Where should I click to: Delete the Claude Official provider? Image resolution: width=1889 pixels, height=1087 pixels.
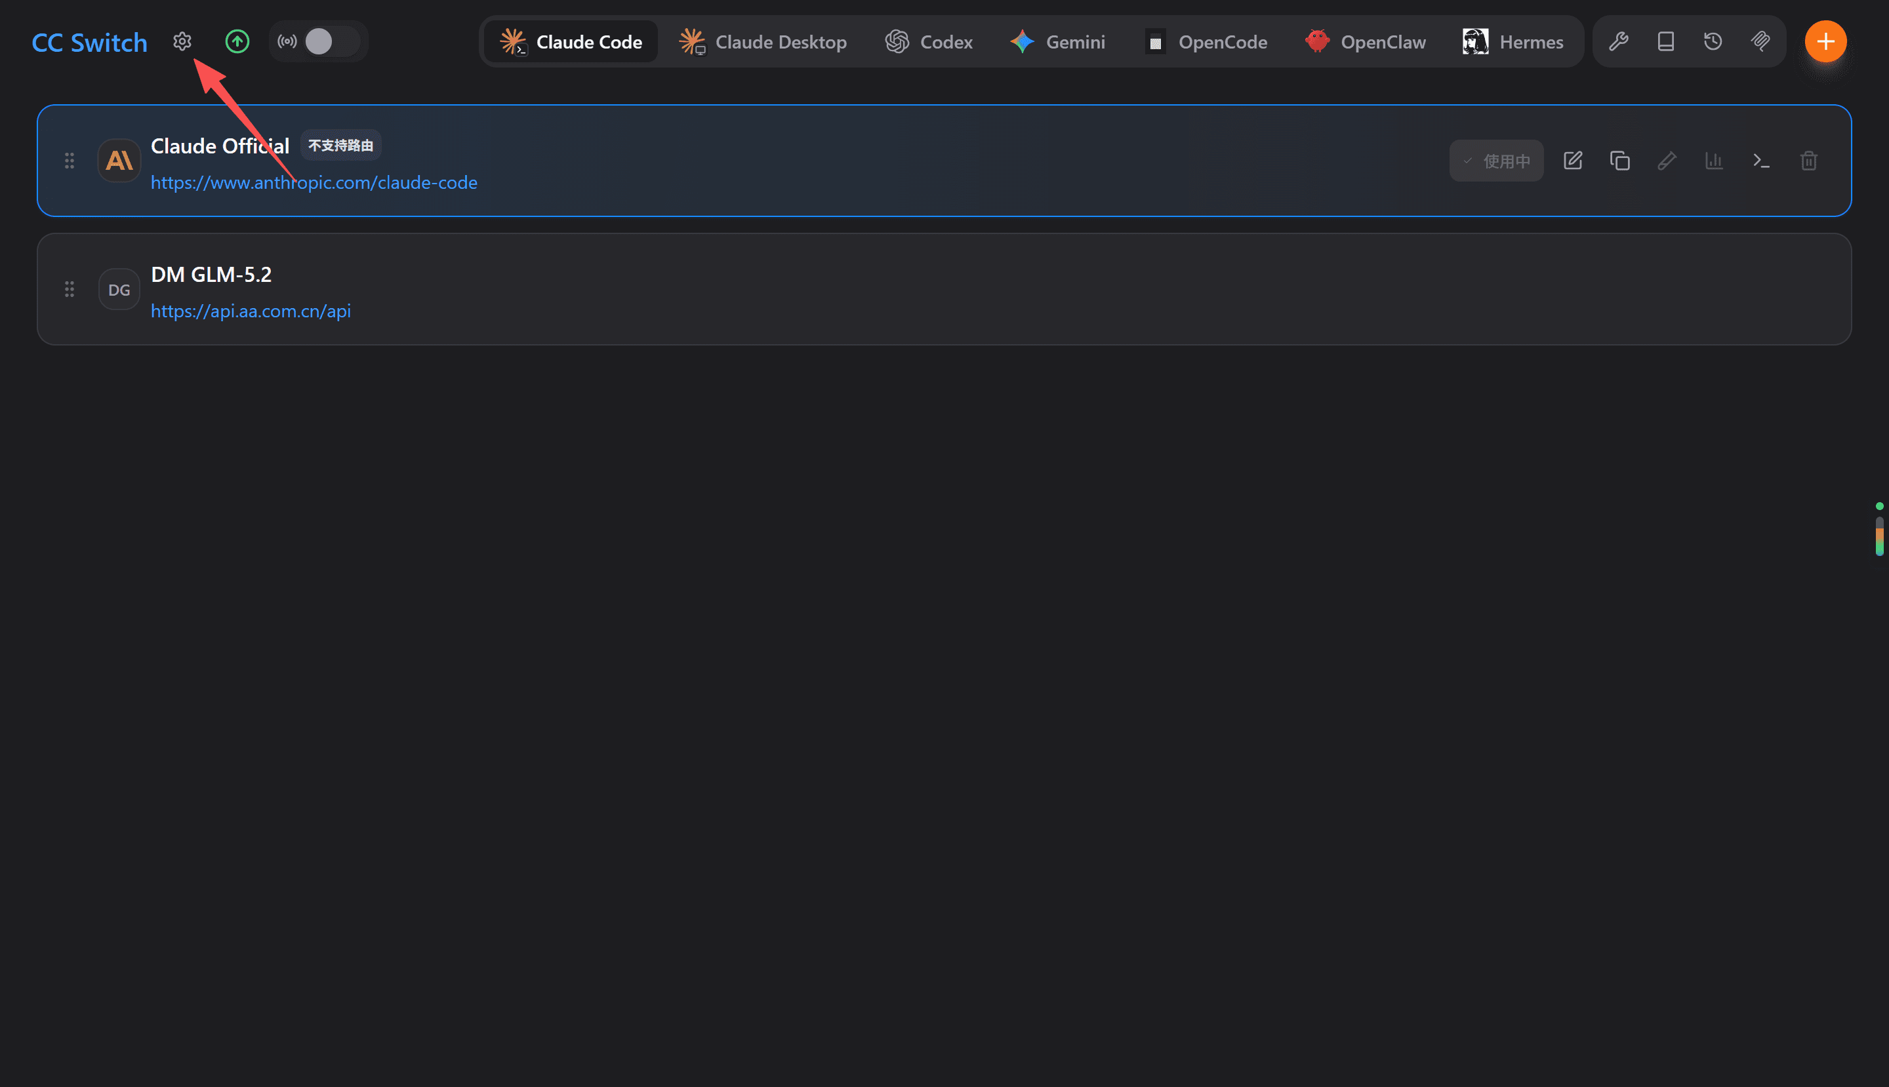point(1808,161)
